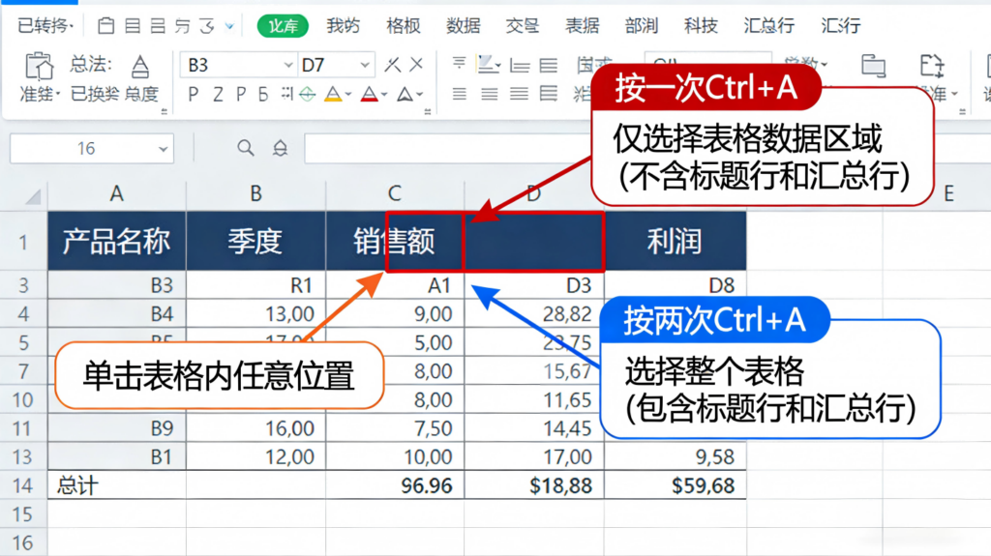Open the 已转将 menu dropdown

point(45,26)
